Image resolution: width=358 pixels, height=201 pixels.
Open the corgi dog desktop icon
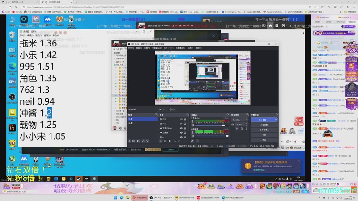point(60,21)
